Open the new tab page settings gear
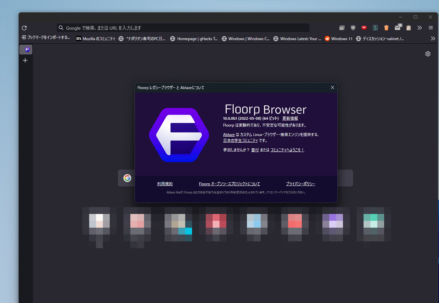 tap(428, 54)
